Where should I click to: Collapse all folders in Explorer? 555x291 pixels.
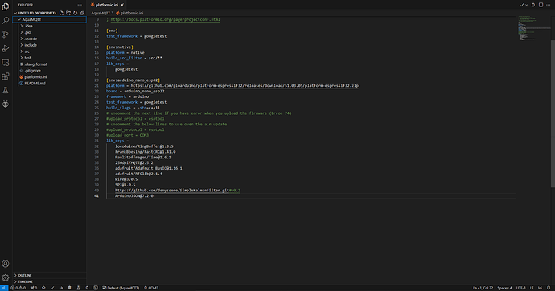click(x=82, y=13)
